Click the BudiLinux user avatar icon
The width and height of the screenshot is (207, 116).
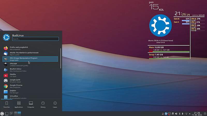[x=6, y=37]
